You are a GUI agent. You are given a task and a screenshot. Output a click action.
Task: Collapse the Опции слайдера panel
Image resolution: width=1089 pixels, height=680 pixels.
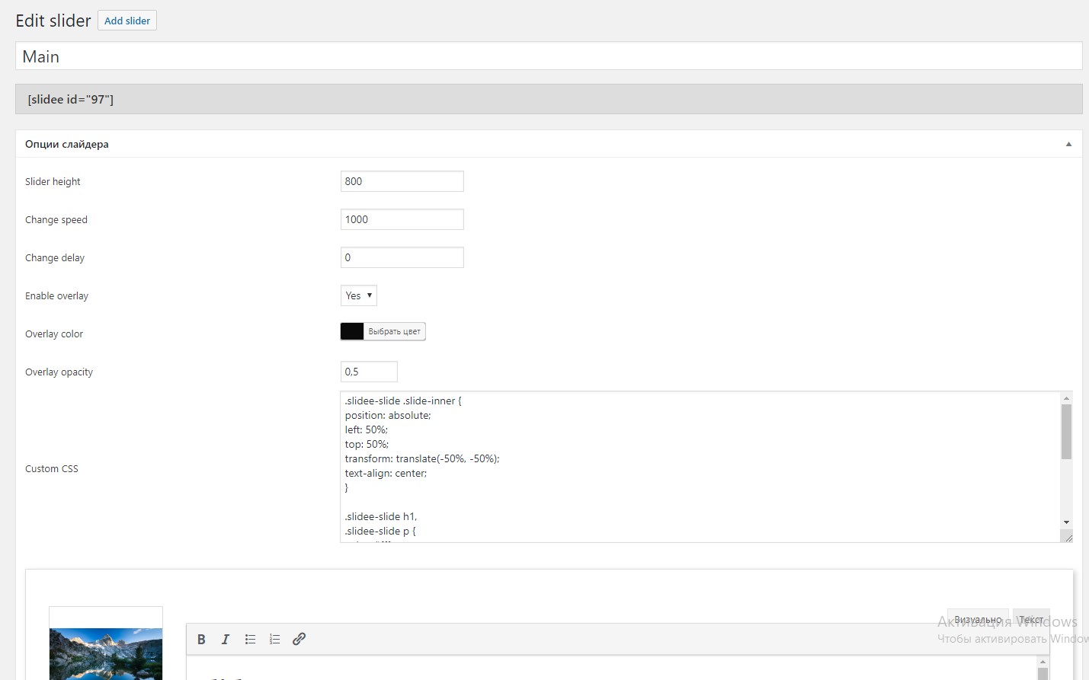pyautogui.click(x=1068, y=144)
